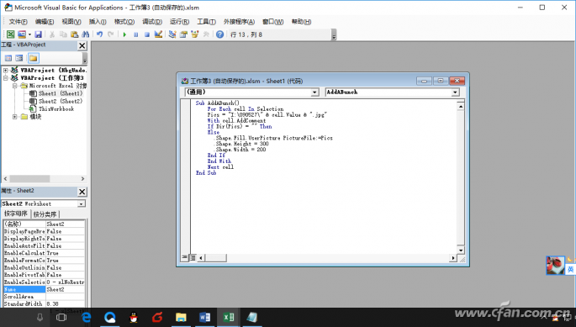Open the 编辑(E) menu
Screen dimensions: 576x327
click(45, 22)
